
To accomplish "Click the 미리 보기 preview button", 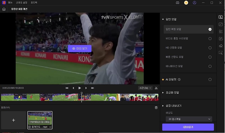I will coord(80,49).
